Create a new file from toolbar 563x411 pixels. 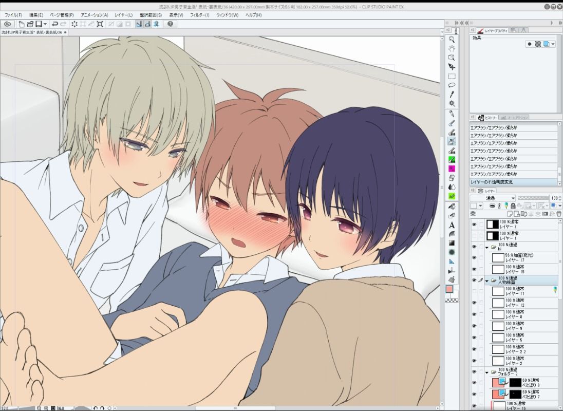coord(22,24)
